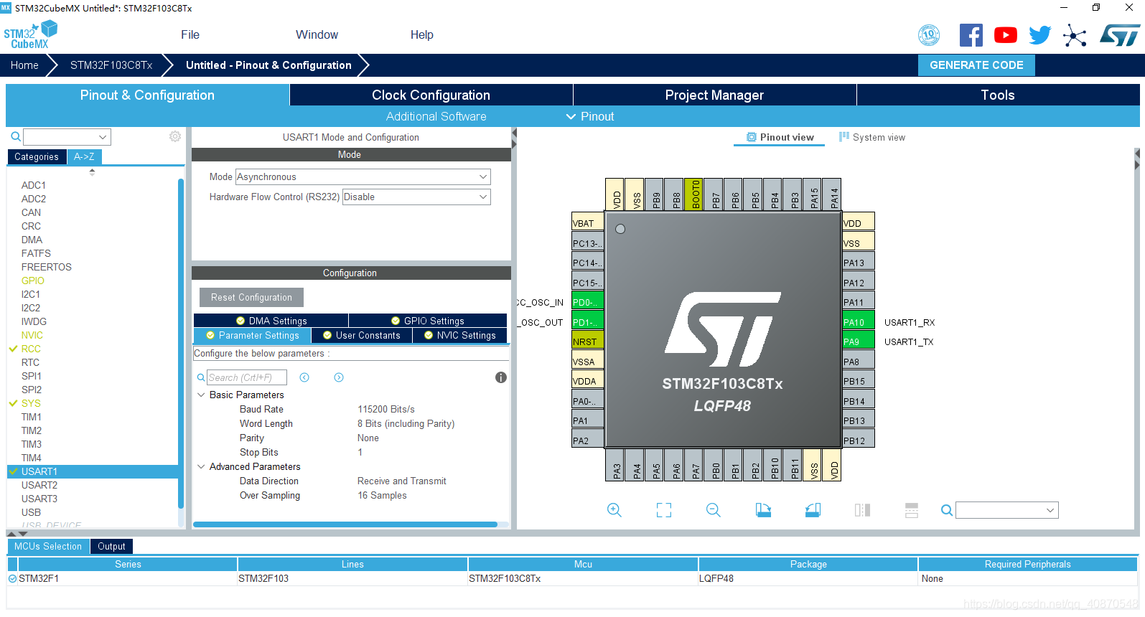
Task: Open the Help menu
Action: pos(422,34)
